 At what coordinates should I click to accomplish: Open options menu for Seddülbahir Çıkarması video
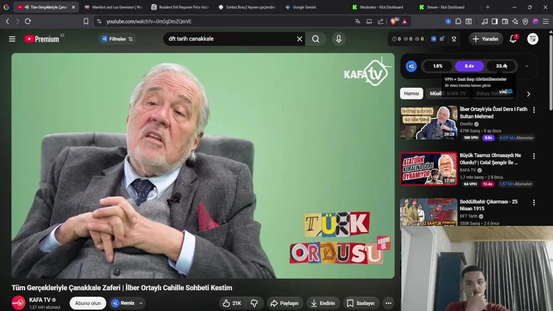pos(534,202)
